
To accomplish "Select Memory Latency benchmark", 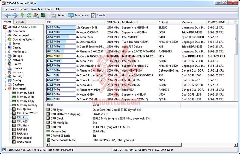I will point(27,105).
